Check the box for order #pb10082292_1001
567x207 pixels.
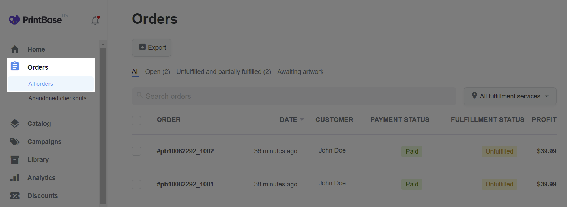pyautogui.click(x=136, y=184)
